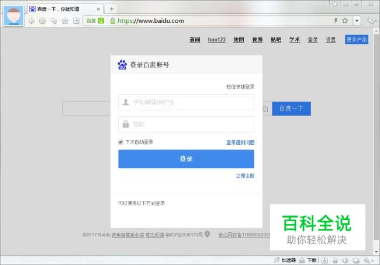Open the grid tab-overview icon in toolbar

76,21
